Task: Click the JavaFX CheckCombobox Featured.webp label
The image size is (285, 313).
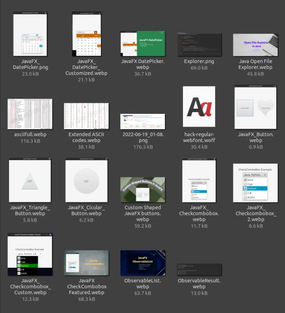Action: point(87,286)
